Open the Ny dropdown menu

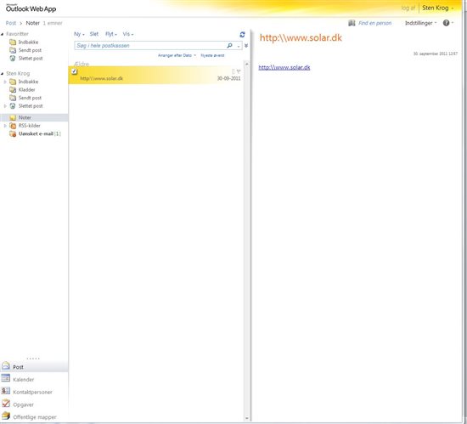point(79,34)
